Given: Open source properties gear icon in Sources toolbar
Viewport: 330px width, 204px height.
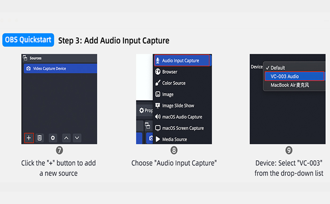Looking at the screenshot, I should [53, 138].
